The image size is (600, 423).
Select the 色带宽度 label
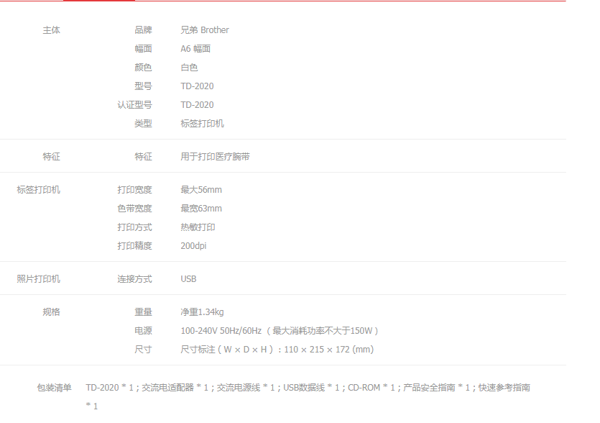[134, 209]
